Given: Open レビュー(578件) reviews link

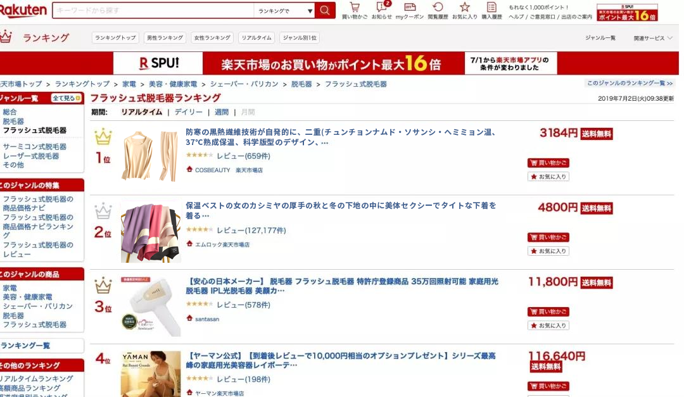Looking at the screenshot, I should 243,305.
